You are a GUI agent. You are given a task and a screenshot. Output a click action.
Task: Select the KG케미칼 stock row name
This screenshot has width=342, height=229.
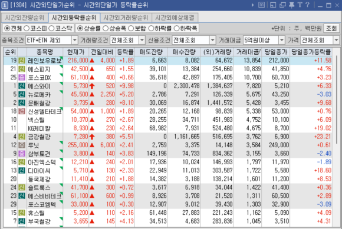tap(39, 128)
